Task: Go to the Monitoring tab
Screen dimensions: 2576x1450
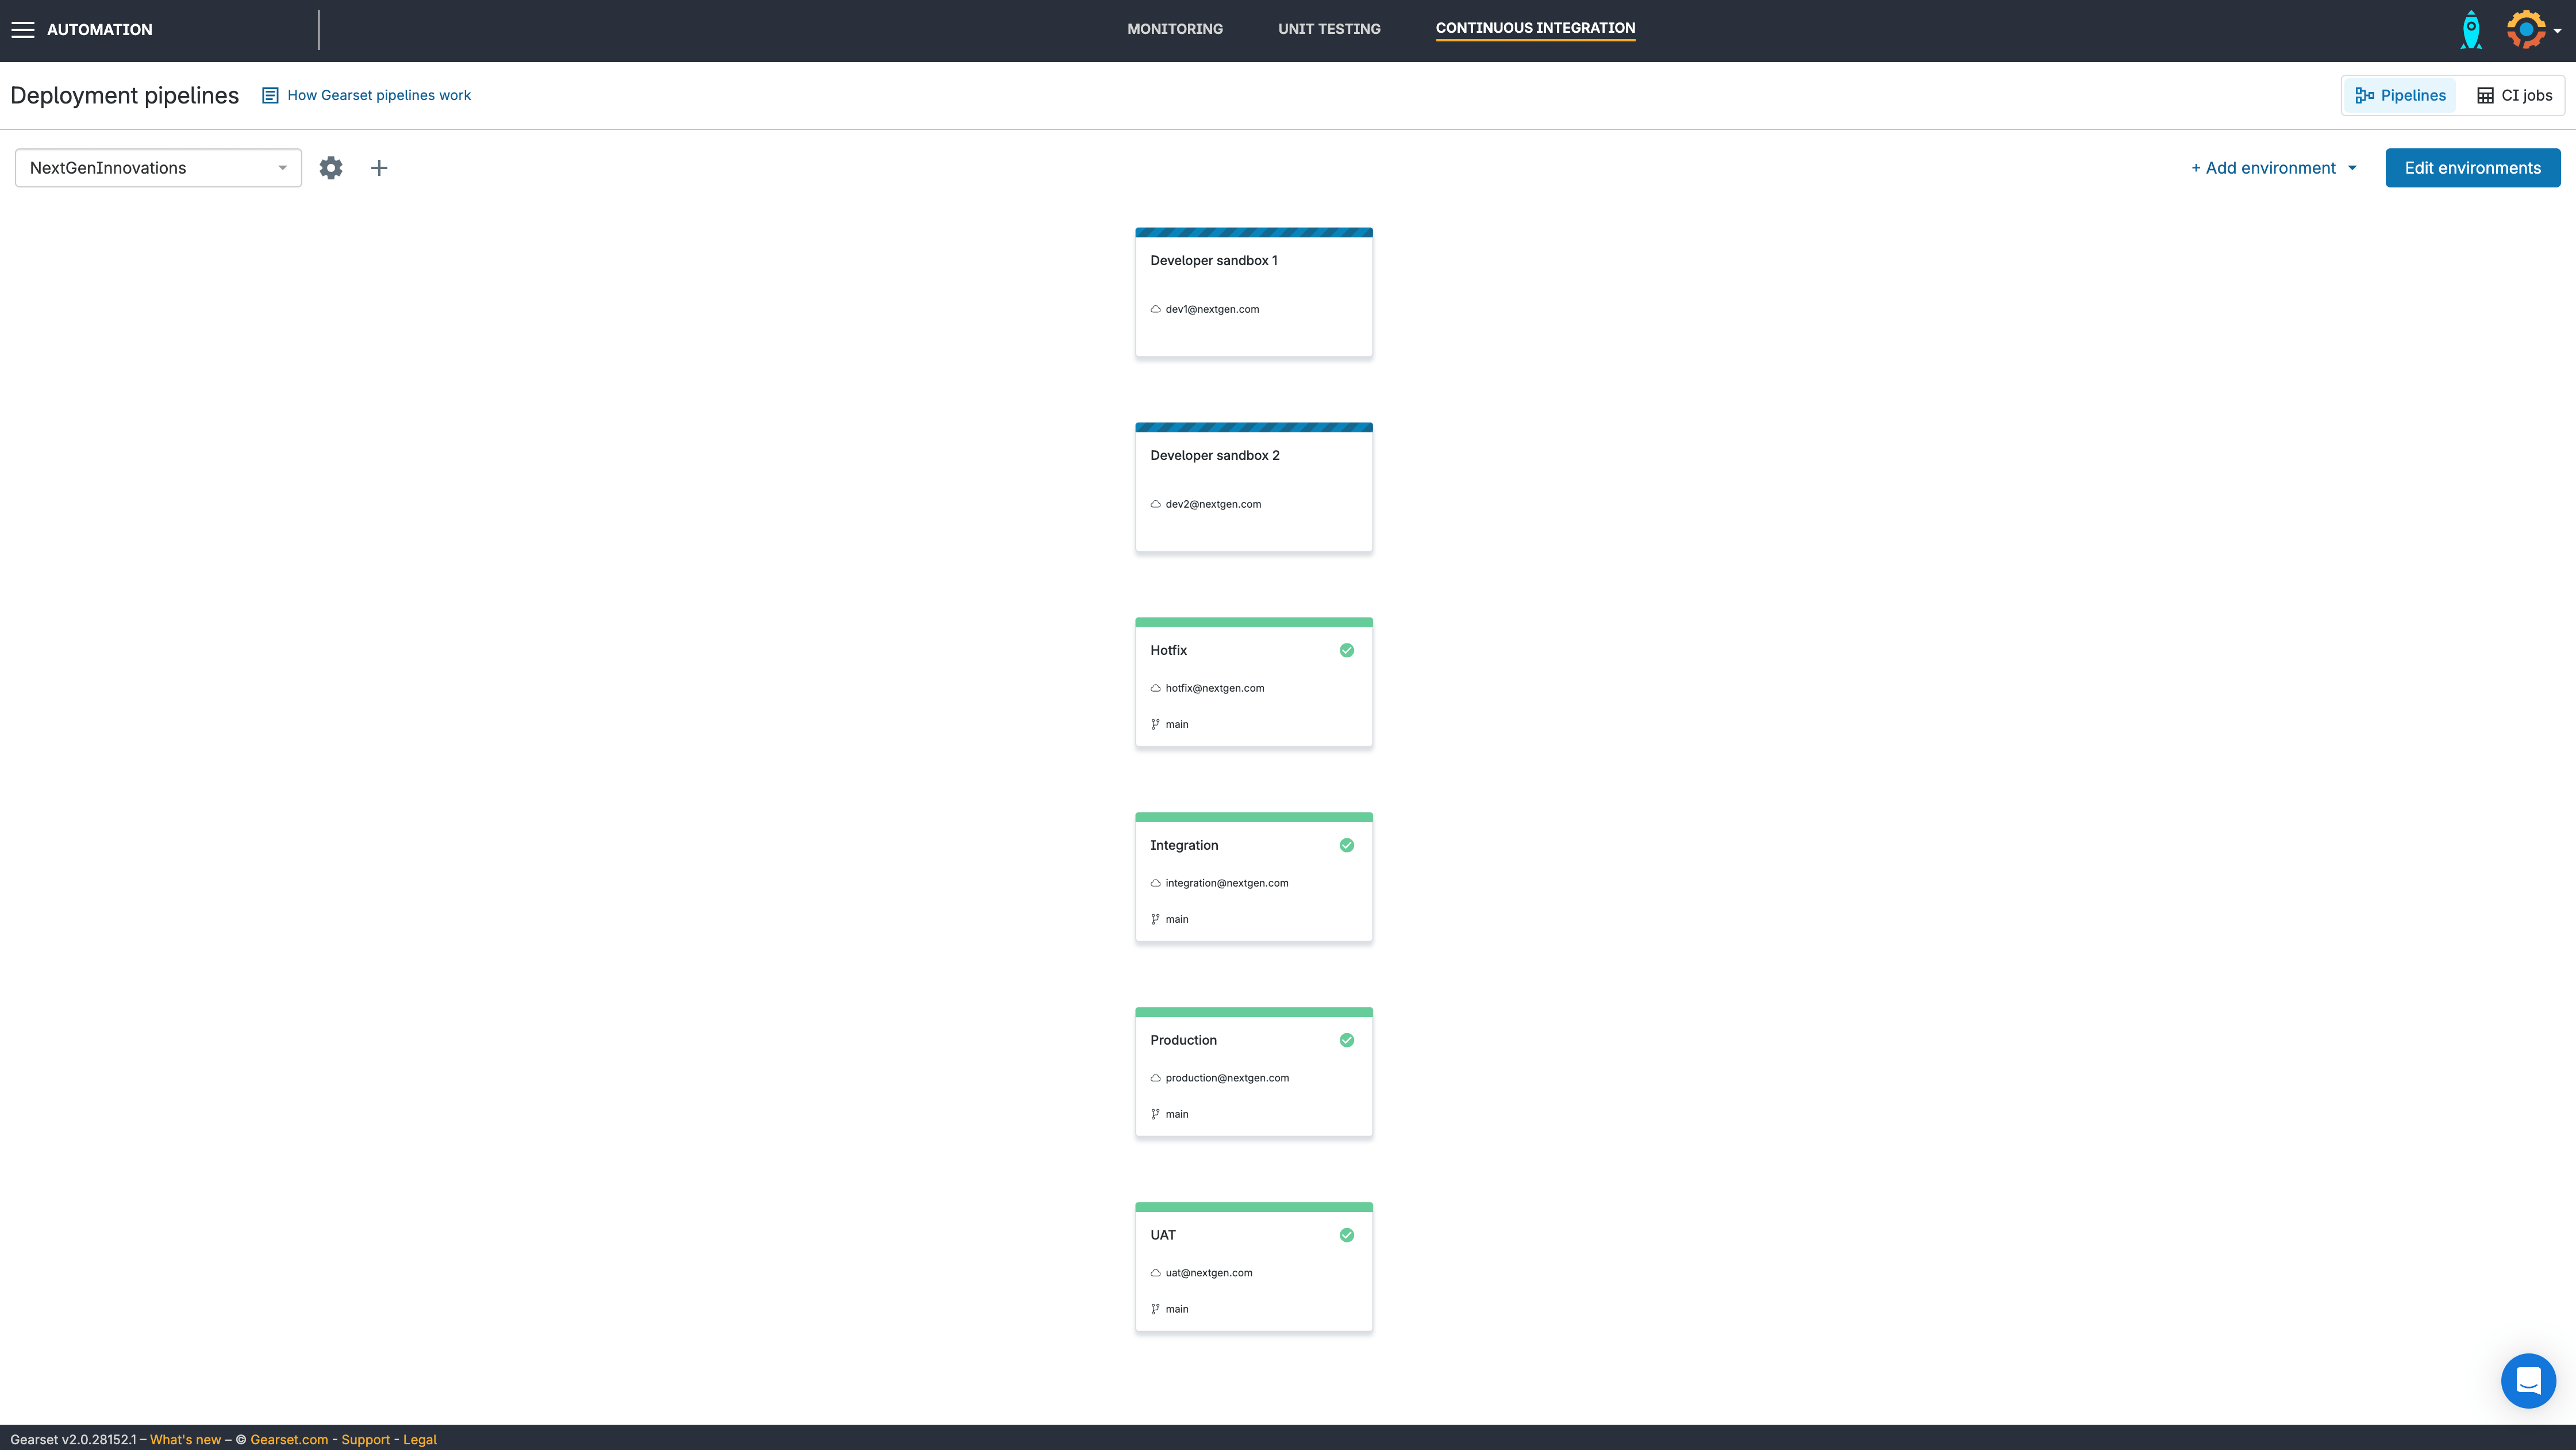Action: pyautogui.click(x=1175, y=29)
